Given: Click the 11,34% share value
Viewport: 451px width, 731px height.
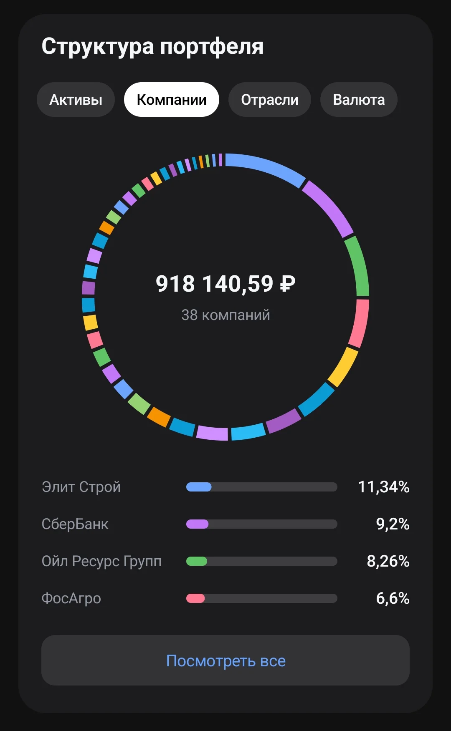Looking at the screenshot, I should tap(384, 487).
